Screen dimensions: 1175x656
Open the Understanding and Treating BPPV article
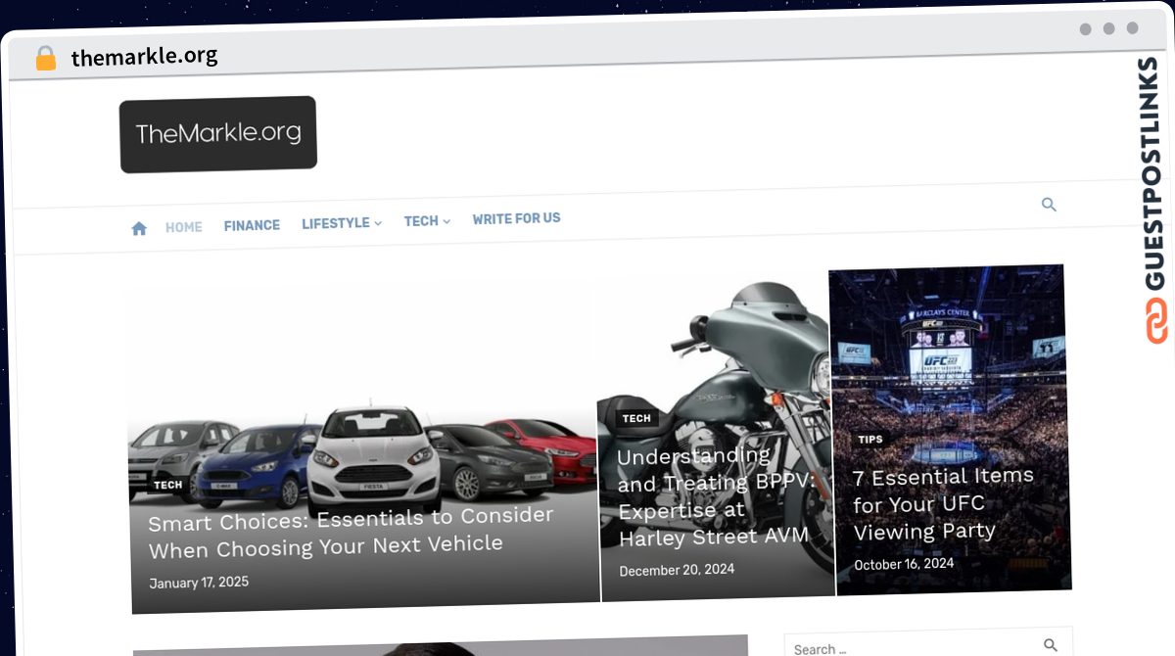pos(715,496)
